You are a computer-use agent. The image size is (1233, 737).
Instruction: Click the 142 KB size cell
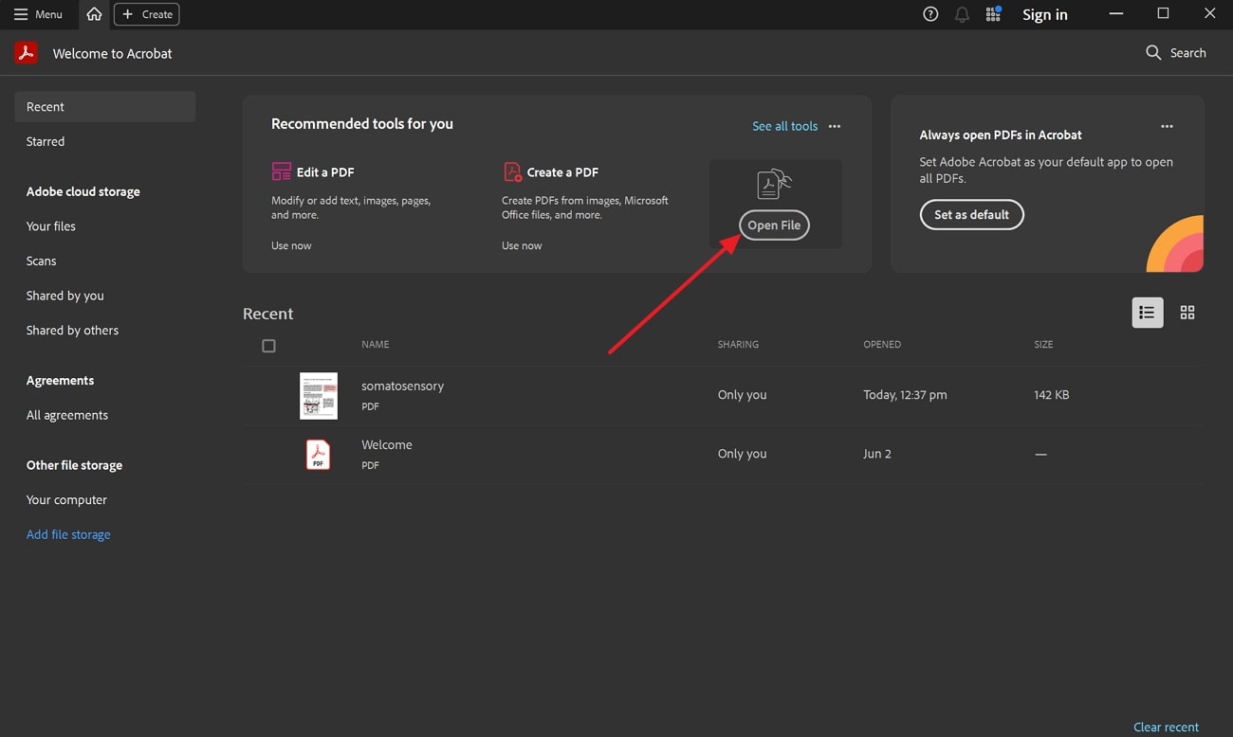1052,395
